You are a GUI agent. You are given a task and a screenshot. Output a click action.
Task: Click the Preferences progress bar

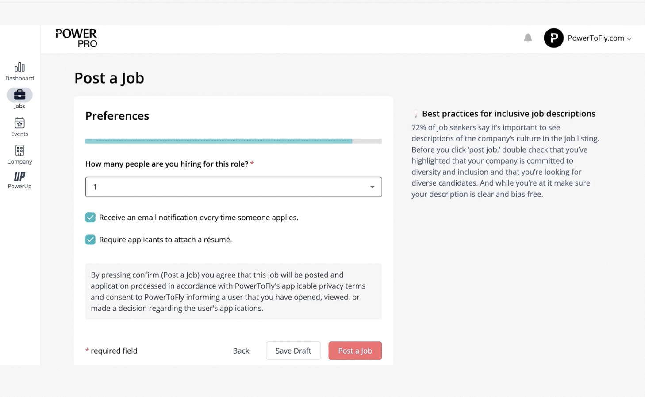234,141
